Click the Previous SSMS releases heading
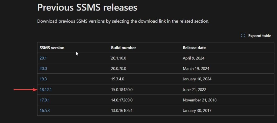 point(87,7)
